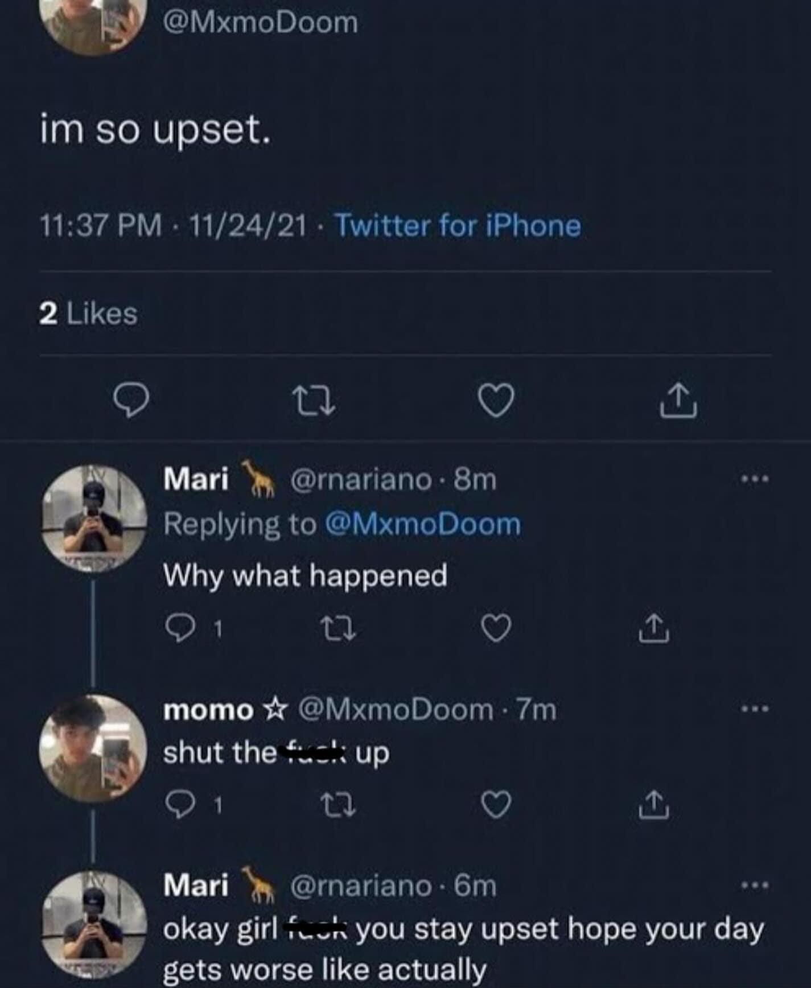This screenshot has width=811, height=988.
Task: Open more options on Mari's 6m reply
Action: tap(755, 885)
